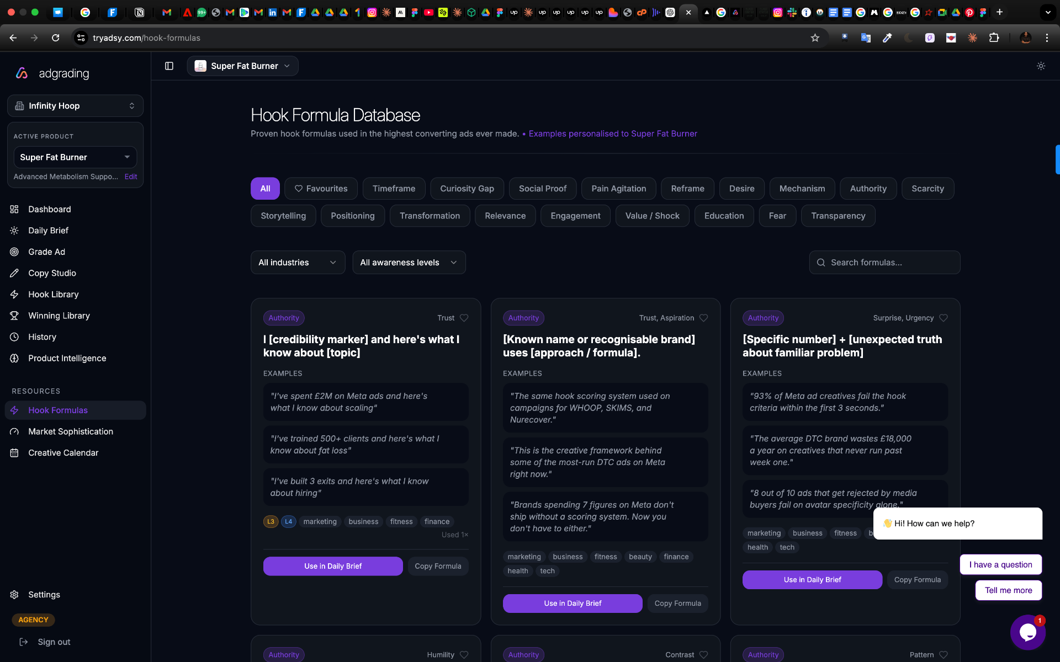Screen dimensions: 1060x662
Task: Copy Formula for Known name brand card
Action: coord(677,604)
